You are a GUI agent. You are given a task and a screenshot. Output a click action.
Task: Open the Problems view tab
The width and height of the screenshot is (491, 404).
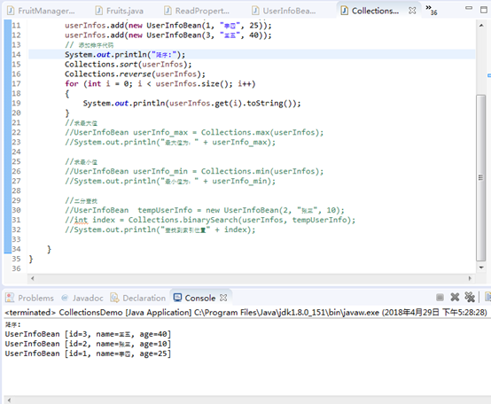(30, 298)
